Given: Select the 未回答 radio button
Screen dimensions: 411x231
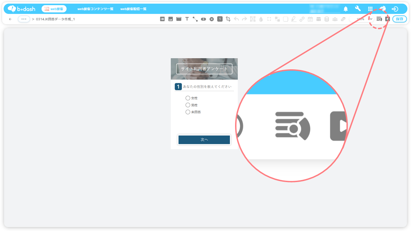Looking at the screenshot, I should pos(188,112).
